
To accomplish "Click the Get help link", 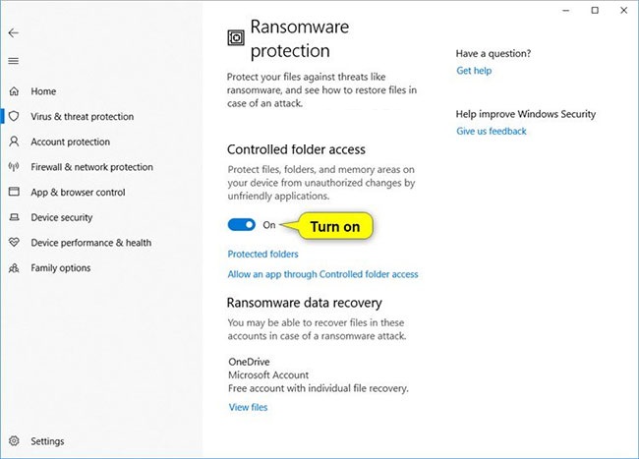I will [x=473, y=72].
